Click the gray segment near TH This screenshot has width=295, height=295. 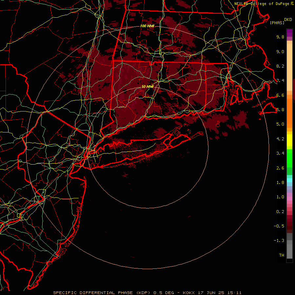289,251
